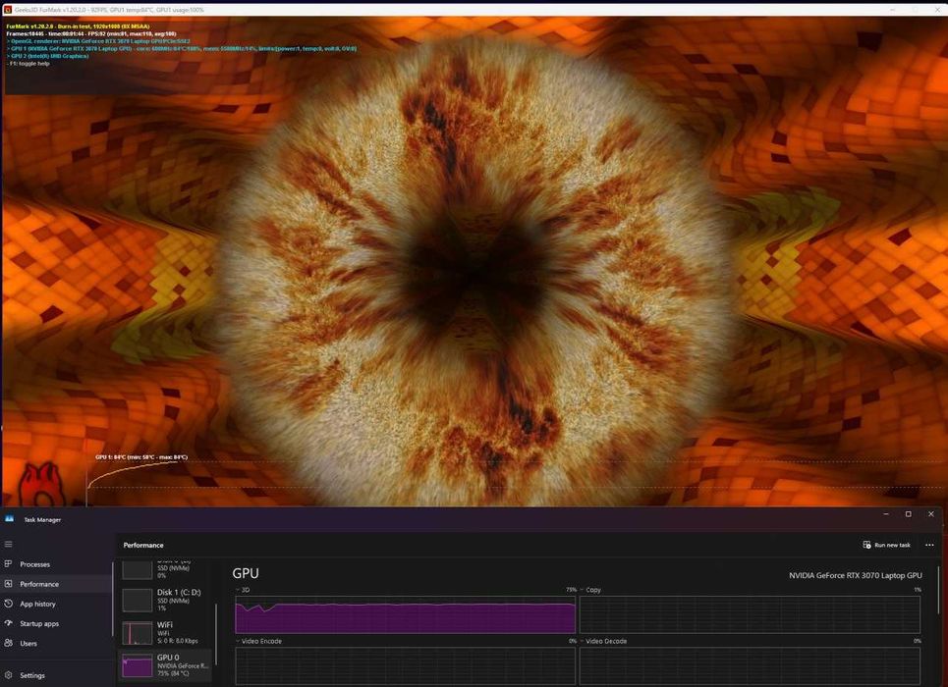
Task: Click the Run new task button
Action: (886, 545)
